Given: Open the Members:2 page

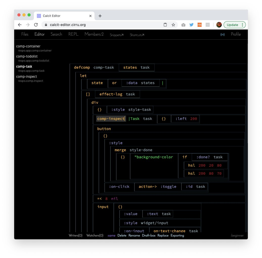Looking at the screenshot, I should point(94,34).
